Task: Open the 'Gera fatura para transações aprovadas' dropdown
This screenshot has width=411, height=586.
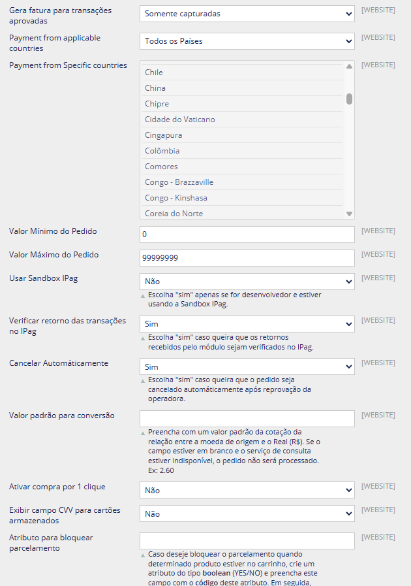Action: pyautogui.click(x=247, y=14)
